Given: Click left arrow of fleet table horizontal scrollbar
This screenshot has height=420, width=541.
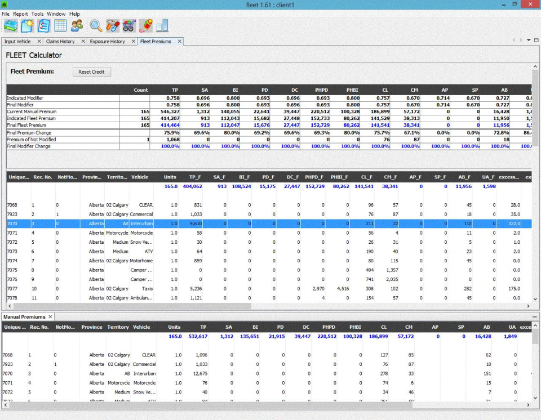Looking at the screenshot, I should [x=10, y=306].
